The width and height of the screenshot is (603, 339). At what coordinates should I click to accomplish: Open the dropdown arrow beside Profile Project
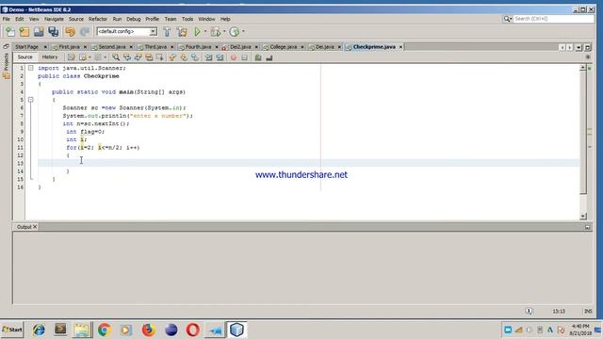(243, 32)
